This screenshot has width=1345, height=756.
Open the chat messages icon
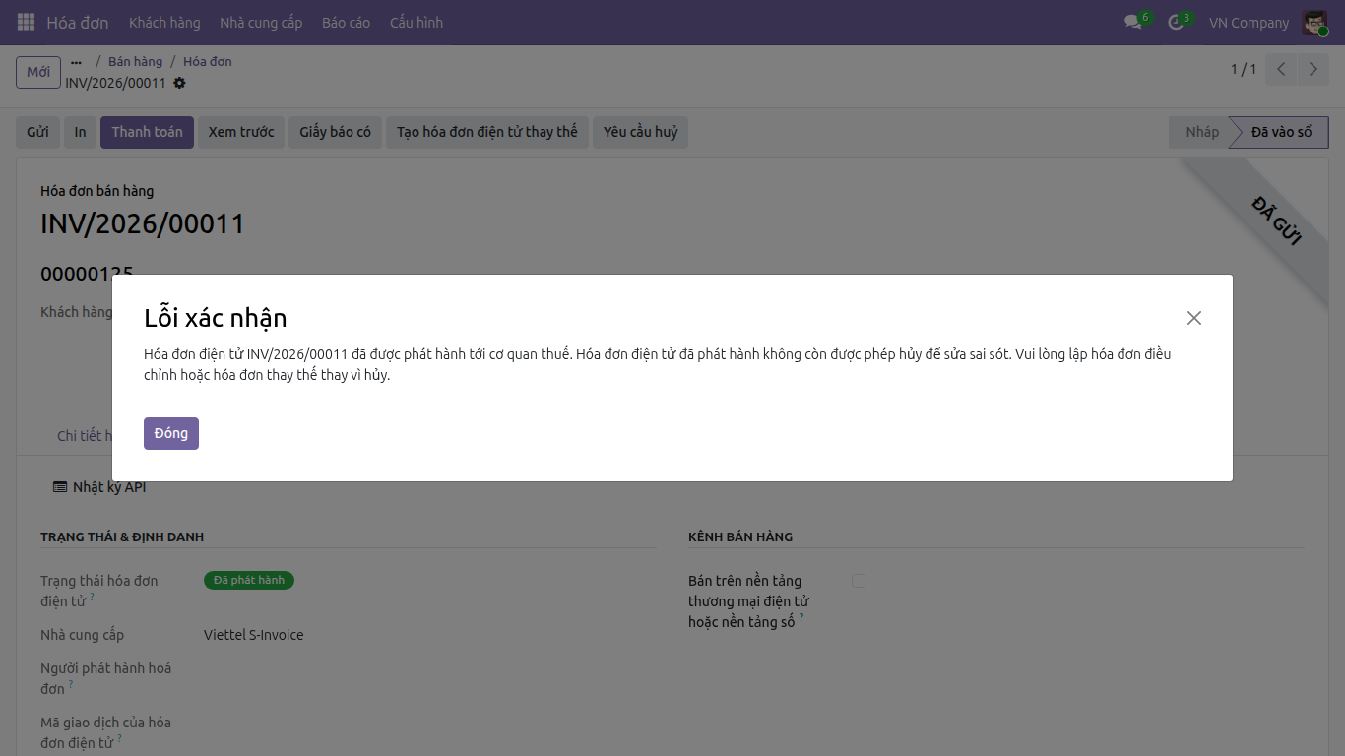pyautogui.click(x=1133, y=22)
